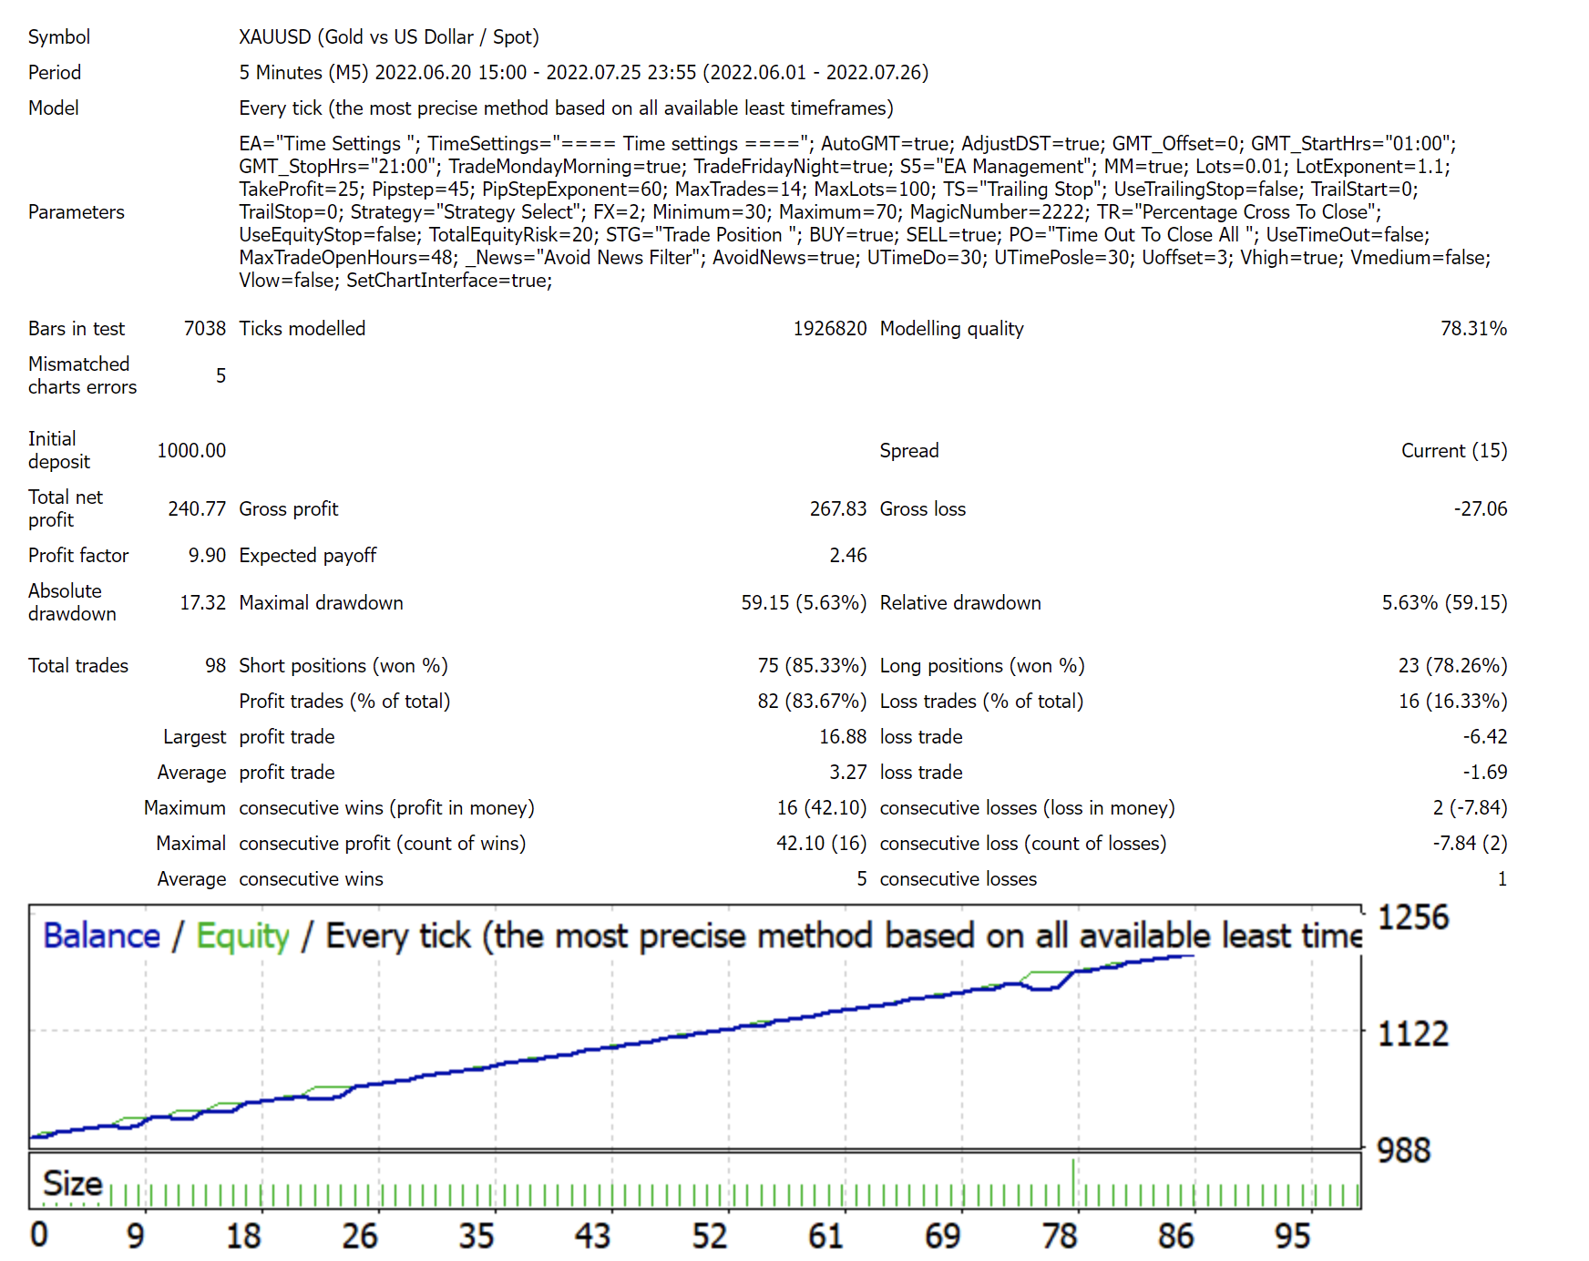Click the X-axis trade number 52

click(710, 1236)
